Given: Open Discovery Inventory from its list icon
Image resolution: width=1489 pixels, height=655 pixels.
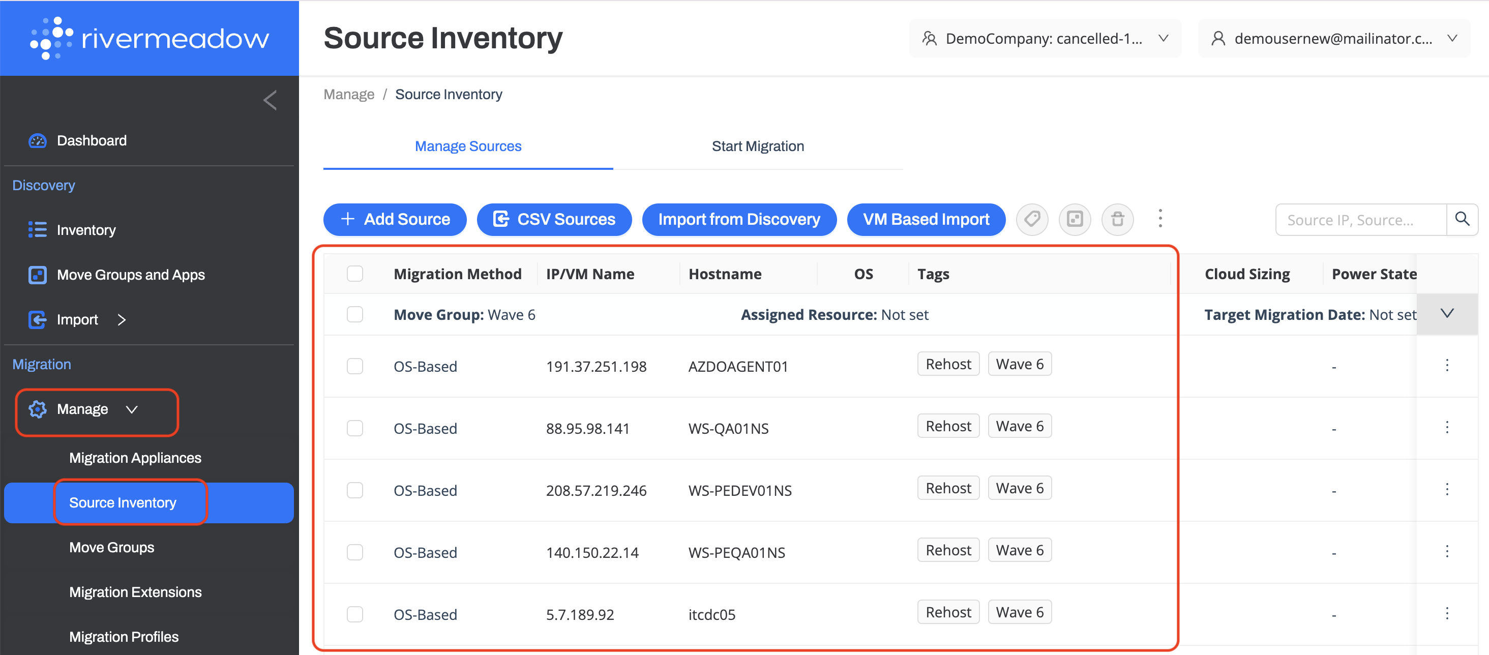Looking at the screenshot, I should (38, 230).
